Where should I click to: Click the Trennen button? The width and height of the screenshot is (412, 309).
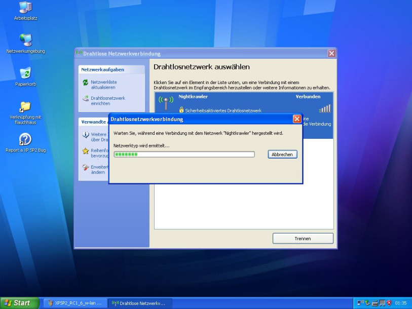[303, 238]
